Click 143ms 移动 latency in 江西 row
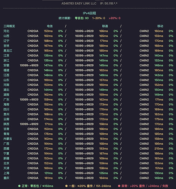Screen dimensions: 176x189 [x=159, y=75]
